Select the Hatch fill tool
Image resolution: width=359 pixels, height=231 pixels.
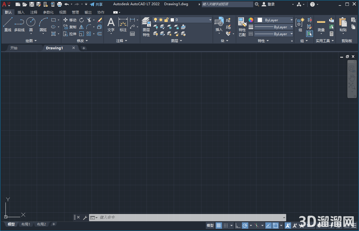(53, 34)
